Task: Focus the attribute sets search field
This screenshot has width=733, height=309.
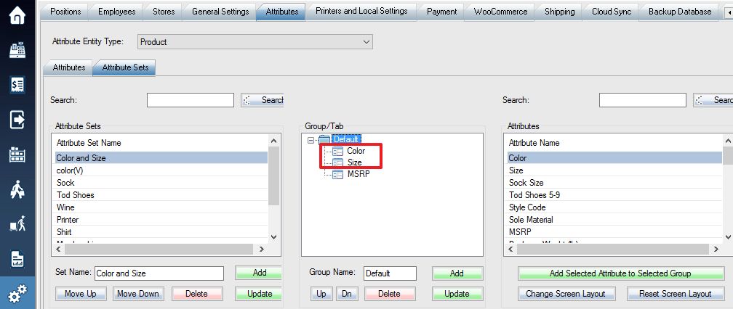Action: (191, 100)
